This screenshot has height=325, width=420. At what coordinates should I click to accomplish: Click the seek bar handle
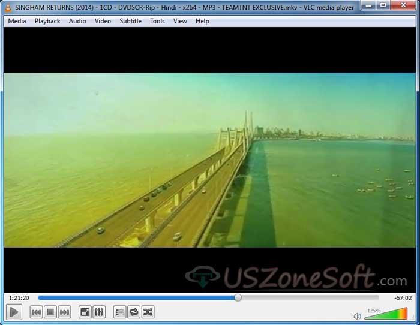(238, 297)
